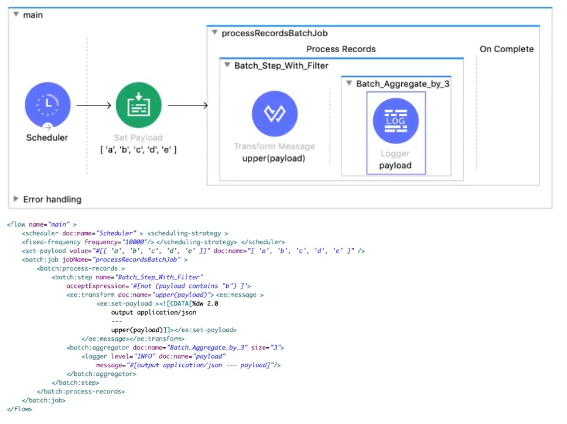Collapse the Batch_Aggregate_by_3 disclosure triangle
Screen dimensions: 567x424
point(349,84)
